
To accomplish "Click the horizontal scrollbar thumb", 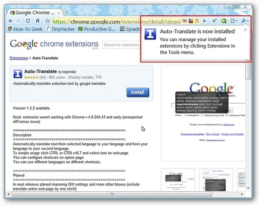I will click(112, 194).
